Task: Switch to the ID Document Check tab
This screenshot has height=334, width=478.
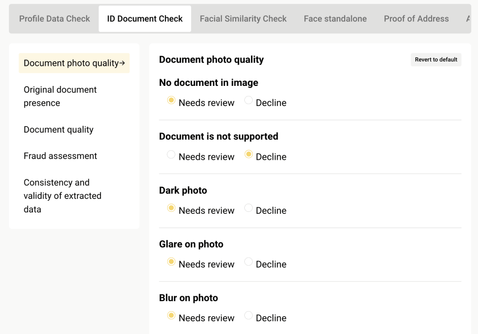Action: pyautogui.click(x=145, y=19)
